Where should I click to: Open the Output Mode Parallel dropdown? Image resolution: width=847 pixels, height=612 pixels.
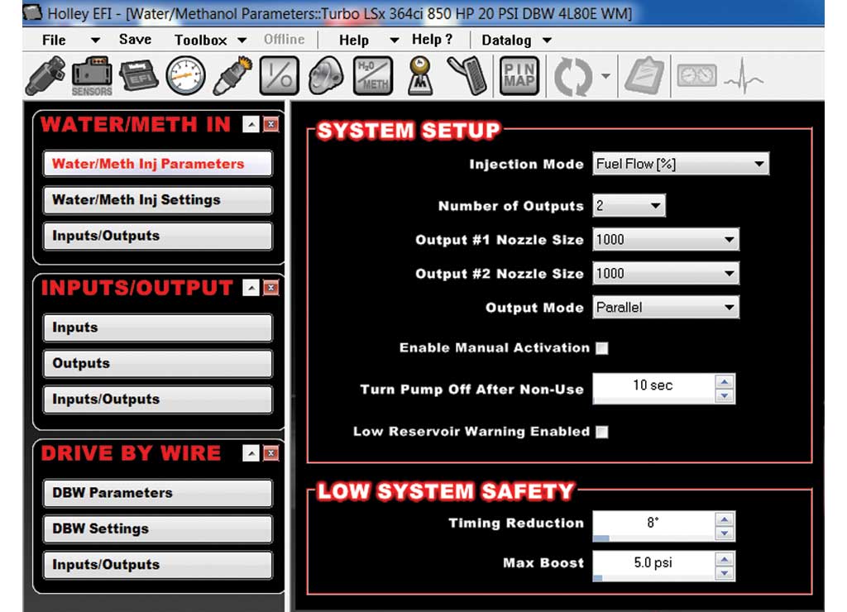pyautogui.click(x=666, y=308)
